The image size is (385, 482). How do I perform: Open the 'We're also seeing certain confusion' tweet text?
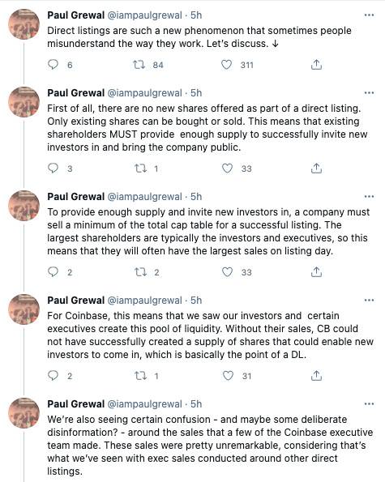210,445
